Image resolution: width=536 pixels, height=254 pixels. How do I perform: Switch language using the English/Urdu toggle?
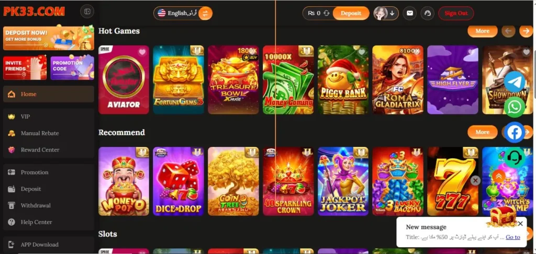(205, 13)
